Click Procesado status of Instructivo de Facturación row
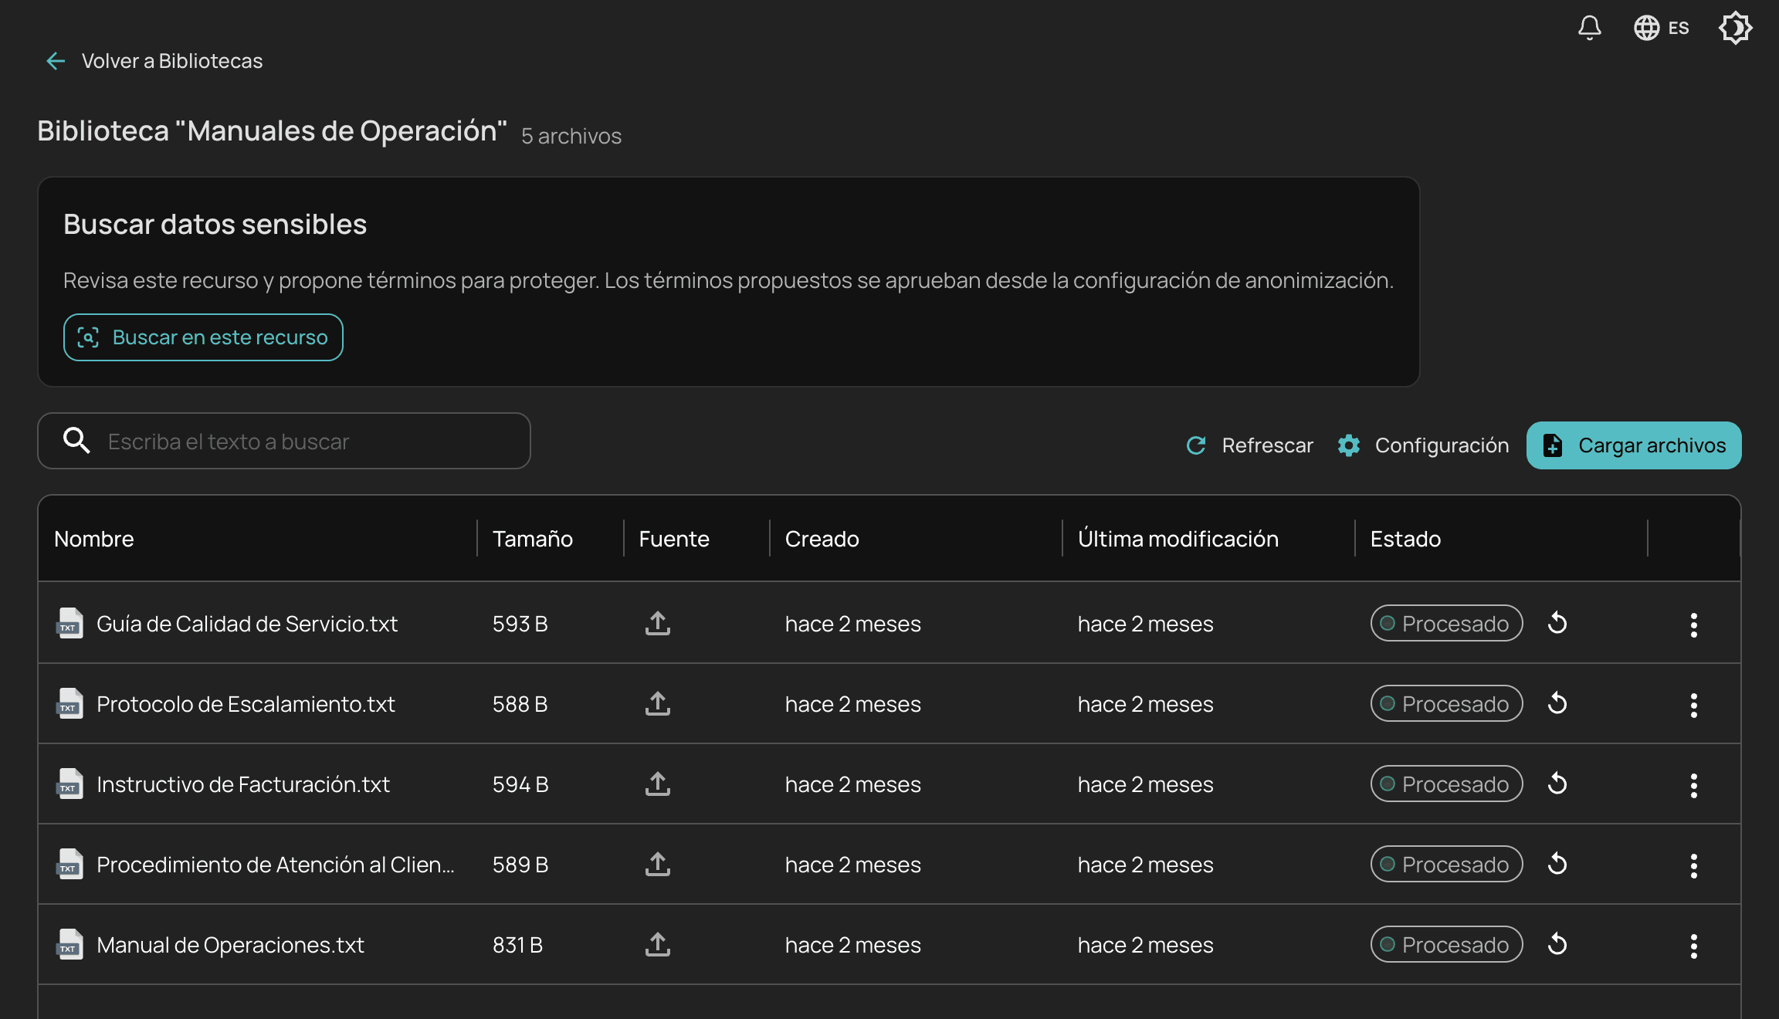The height and width of the screenshot is (1019, 1779). 1446,784
